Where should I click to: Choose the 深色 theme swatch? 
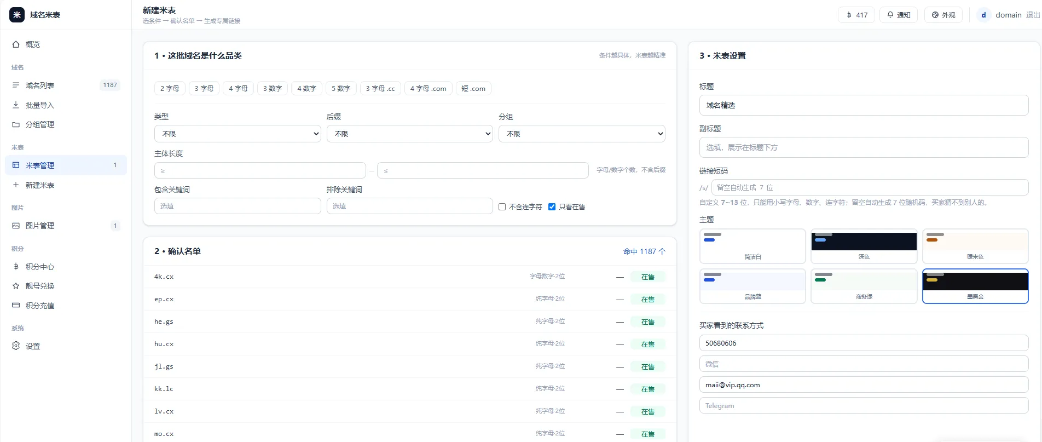tap(864, 246)
